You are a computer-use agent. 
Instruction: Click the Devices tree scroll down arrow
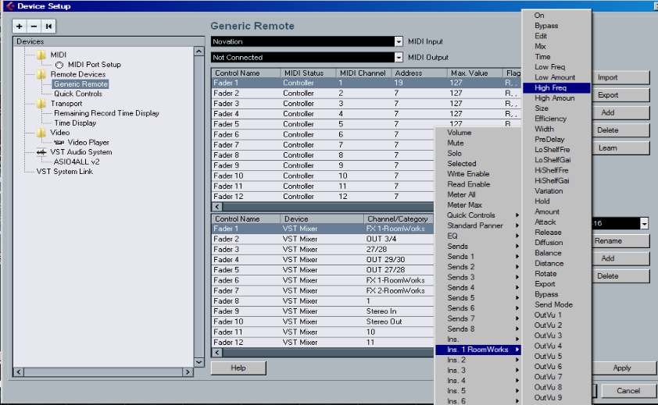[199, 362]
